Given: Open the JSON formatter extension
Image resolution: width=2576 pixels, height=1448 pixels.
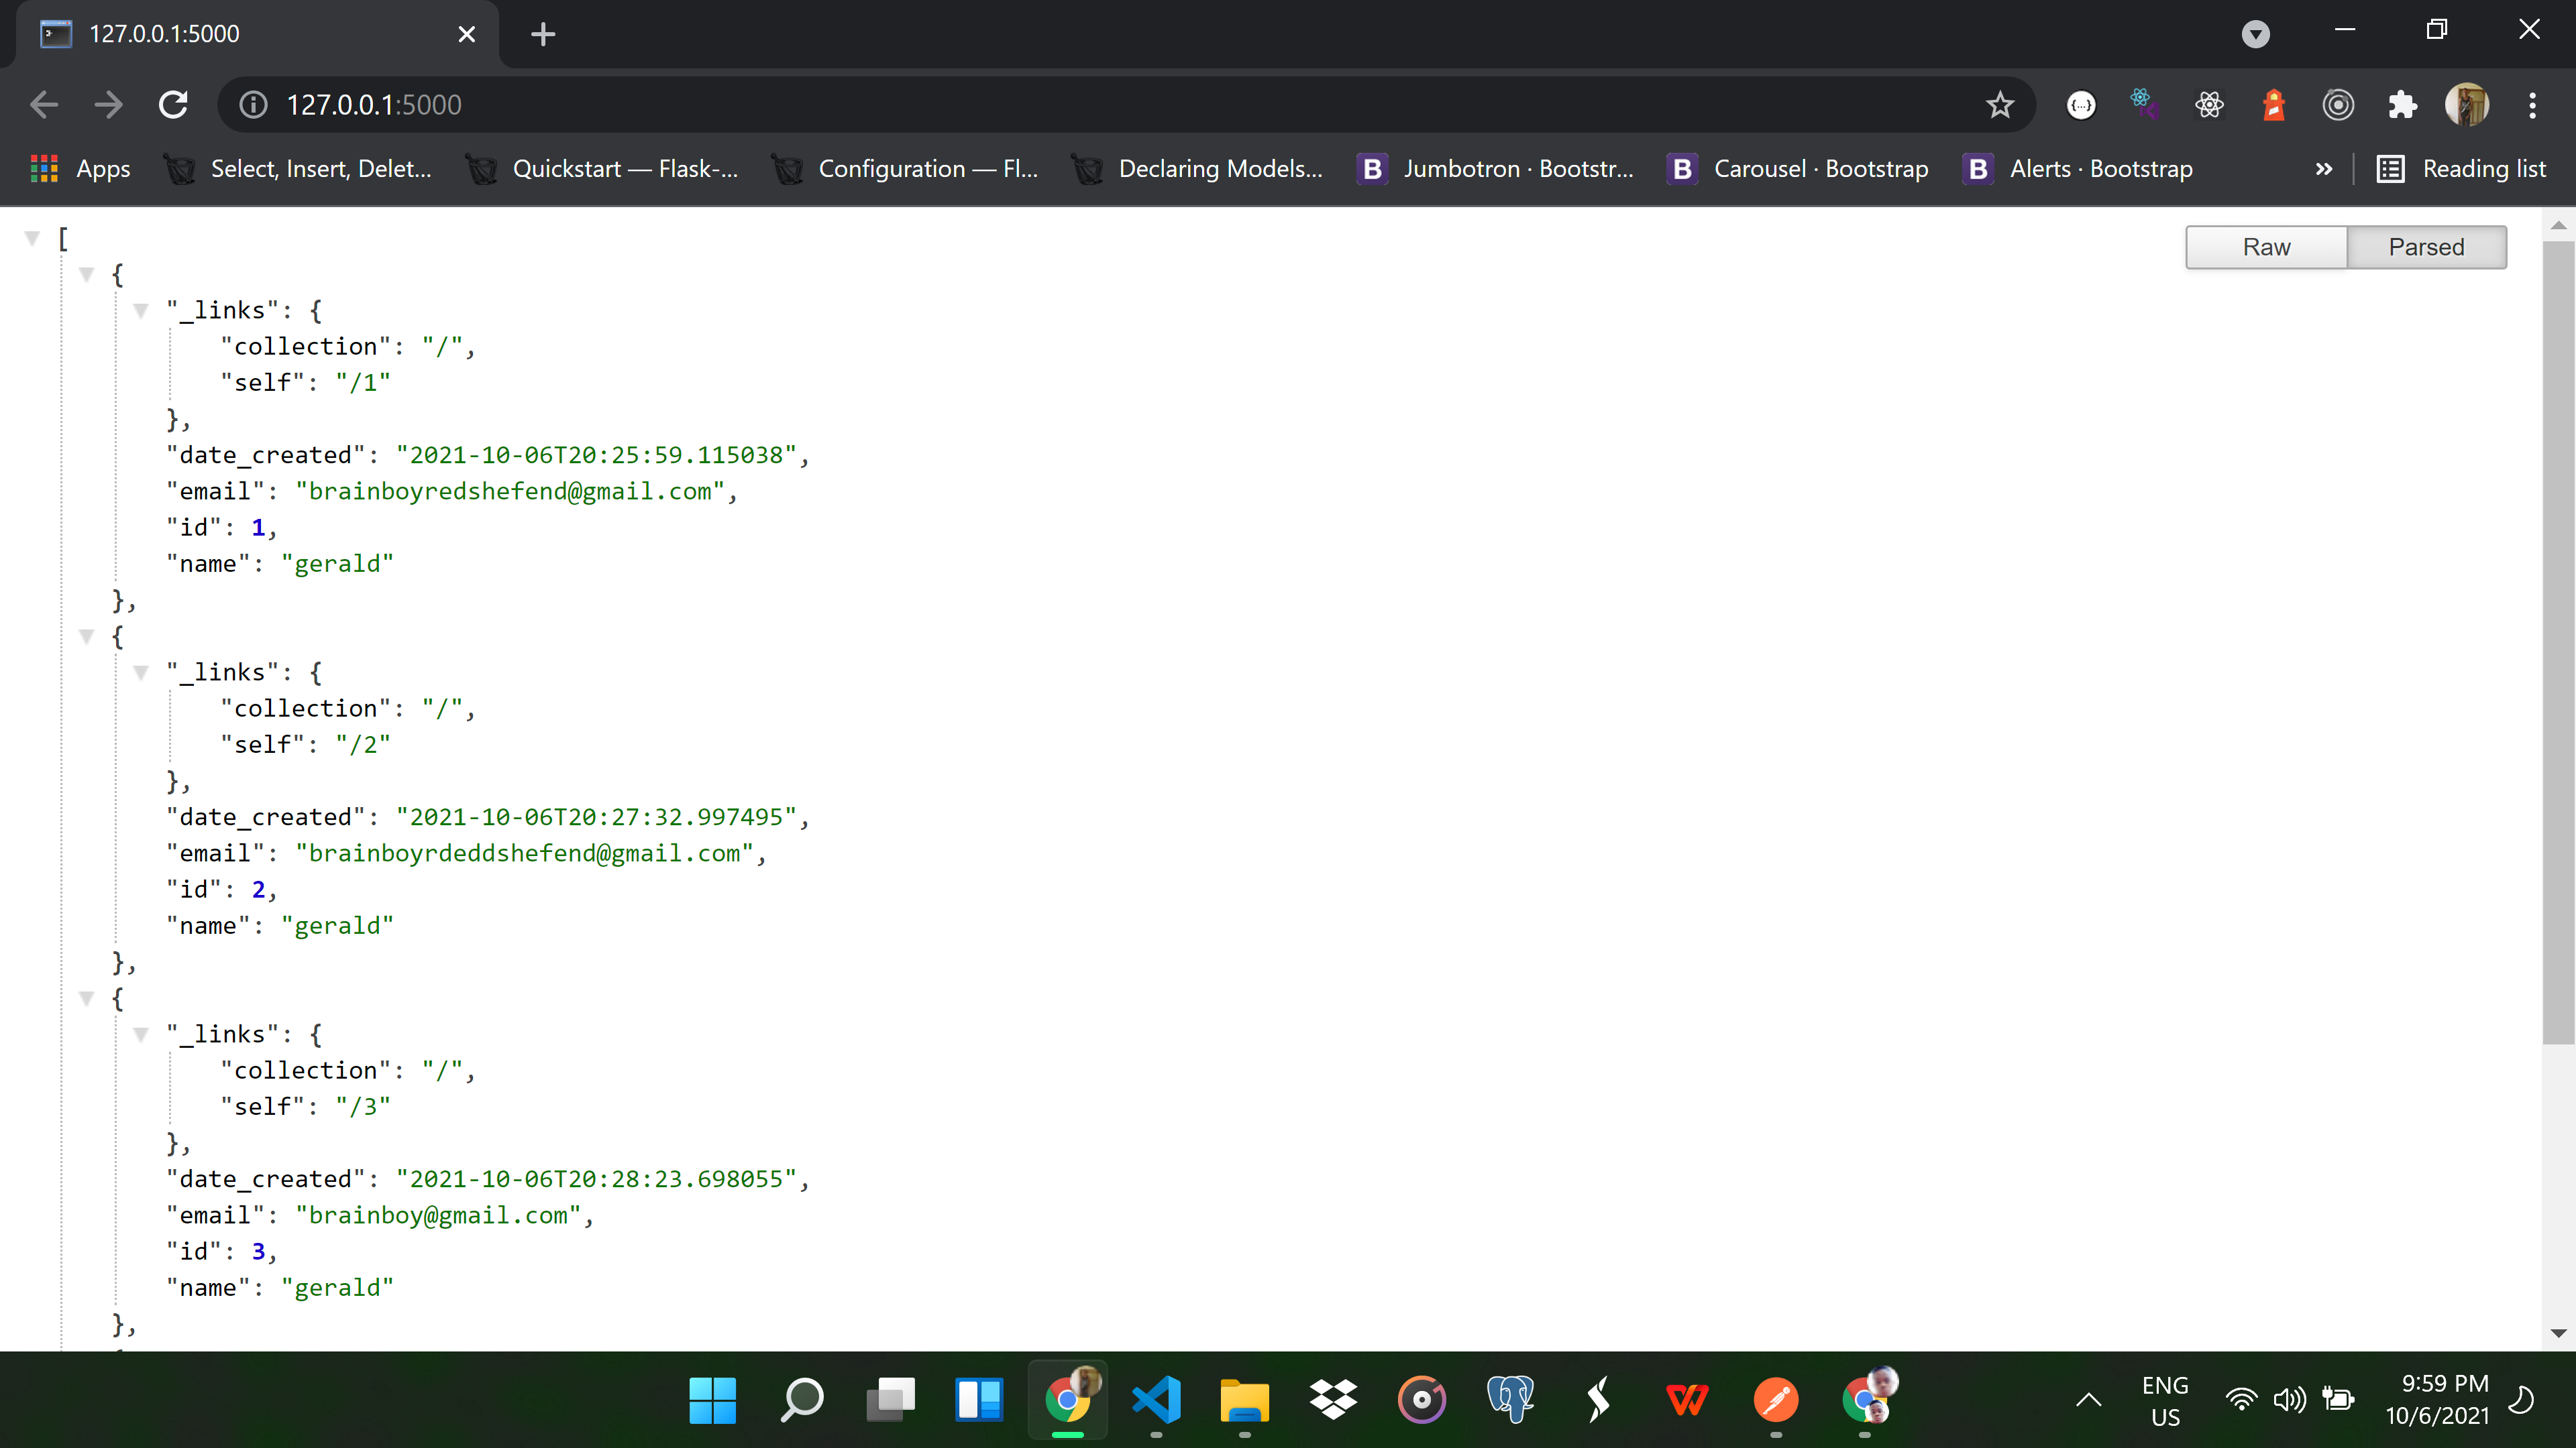Looking at the screenshot, I should pos(2081,105).
